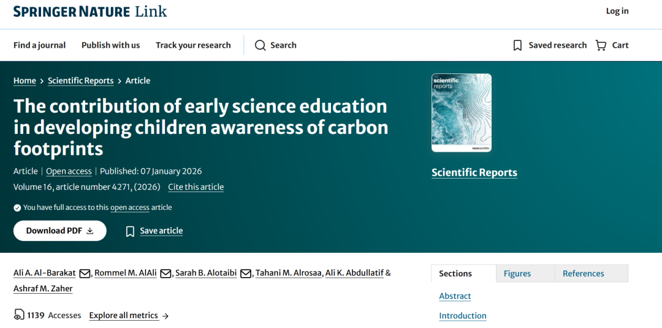Click email icon next to Sarah B. Alotaibi
662x328 pixels.
pos(246,274)
